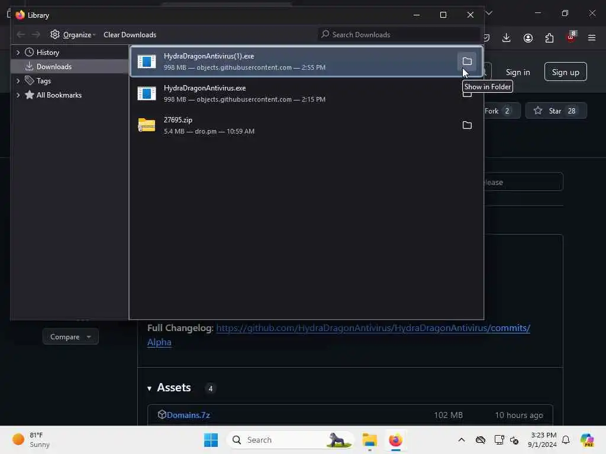Viewport: 606px width, 454px height.
Task: Show HydraDragonAntivirus(1).exe in its folder
Action: pos(467,61)
